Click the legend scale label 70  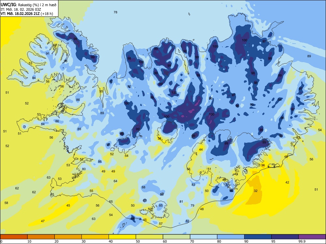coord(192,241)
